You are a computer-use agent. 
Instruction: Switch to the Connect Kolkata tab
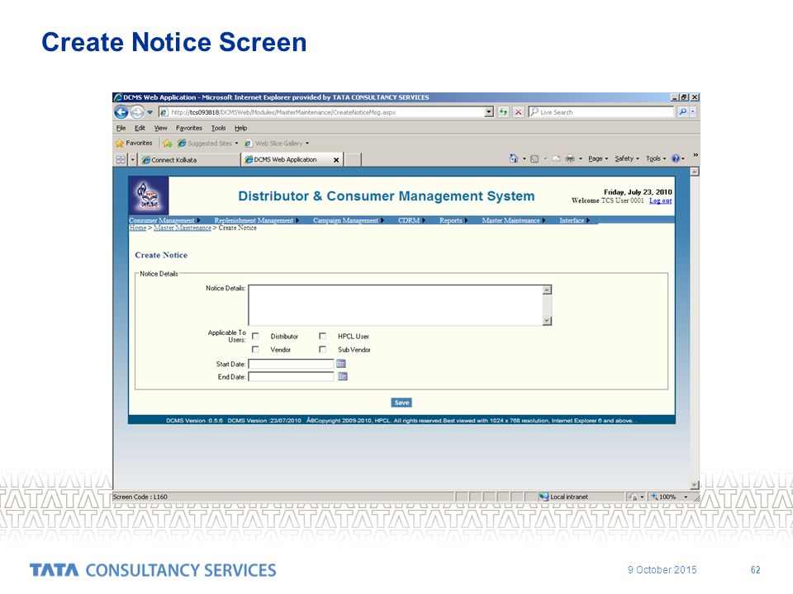189,160
